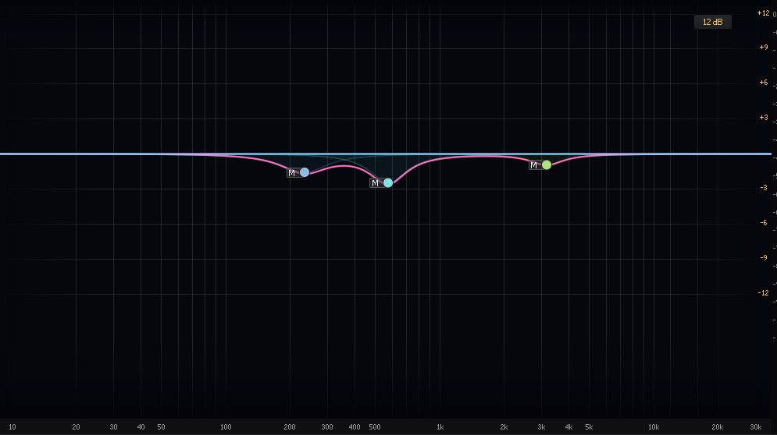
Task: Select the blue EQ band node near 200 Hz
Action: (305, 172)
